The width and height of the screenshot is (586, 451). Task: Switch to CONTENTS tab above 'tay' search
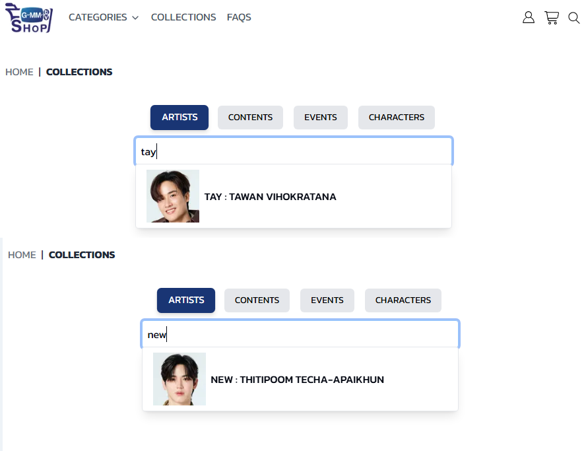(250, 118)
